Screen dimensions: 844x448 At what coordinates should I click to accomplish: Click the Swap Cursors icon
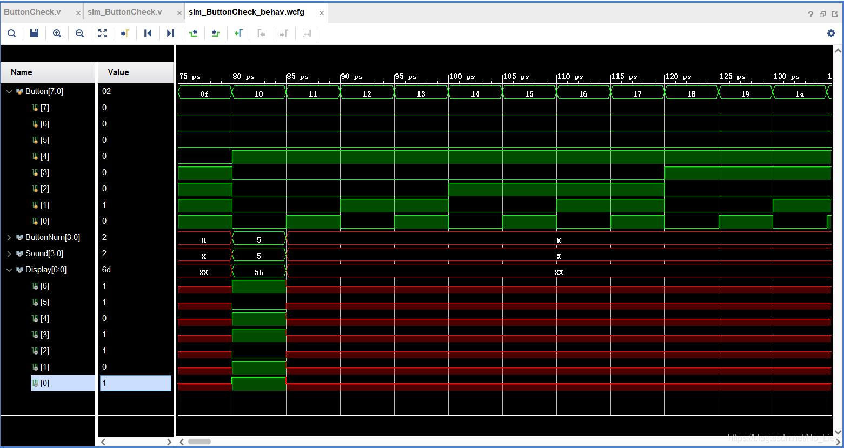(307, 34)
